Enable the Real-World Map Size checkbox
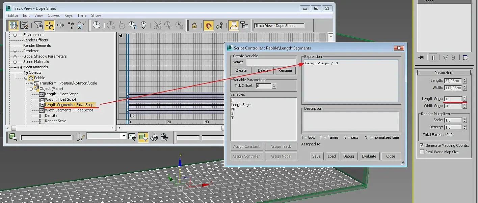This screenshot has height=203, width=478. [422, 152]
